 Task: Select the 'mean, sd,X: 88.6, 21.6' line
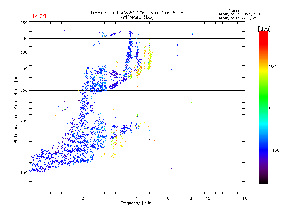(x=239, y=18)
